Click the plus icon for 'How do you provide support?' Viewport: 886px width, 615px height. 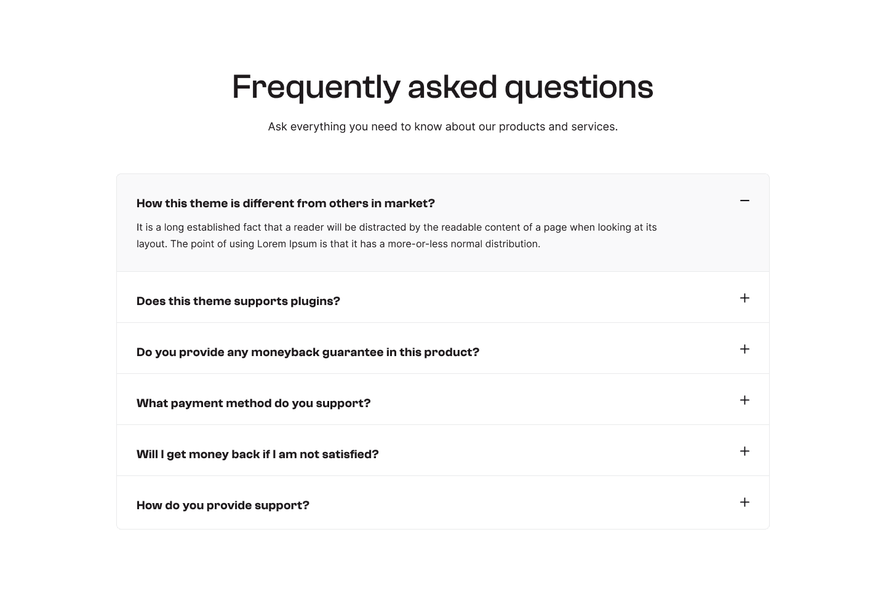tap(744, 502)
